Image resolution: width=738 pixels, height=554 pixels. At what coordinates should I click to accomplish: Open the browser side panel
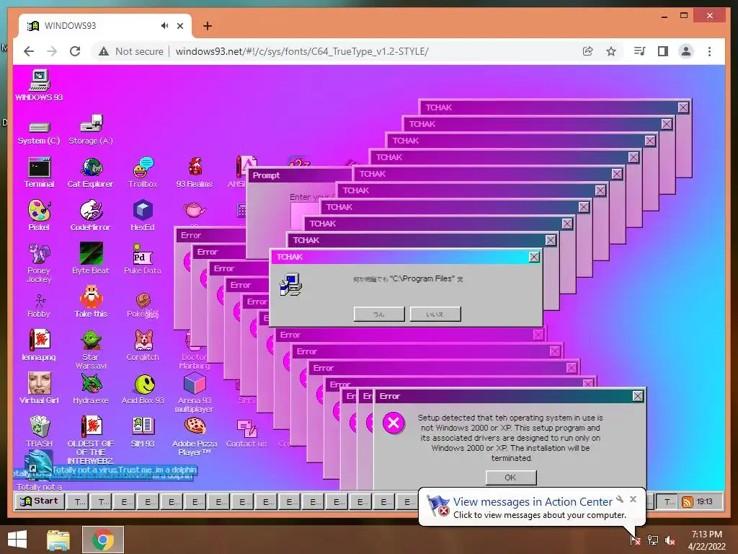click(x=663, y=51)
